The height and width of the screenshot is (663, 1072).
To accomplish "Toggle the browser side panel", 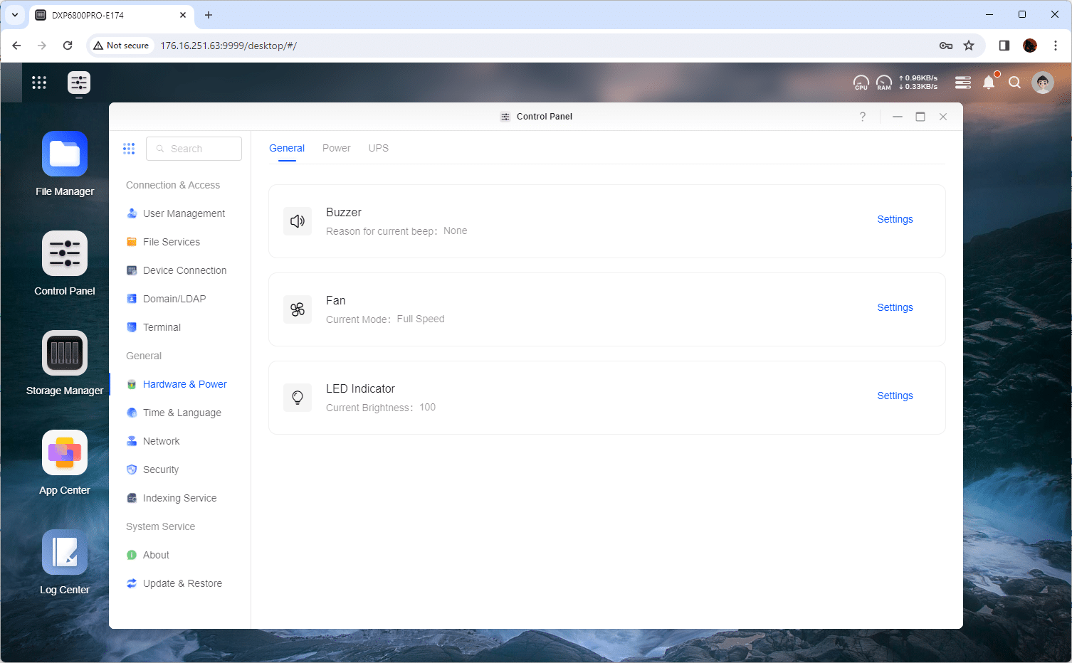I will coord(1004,46).
